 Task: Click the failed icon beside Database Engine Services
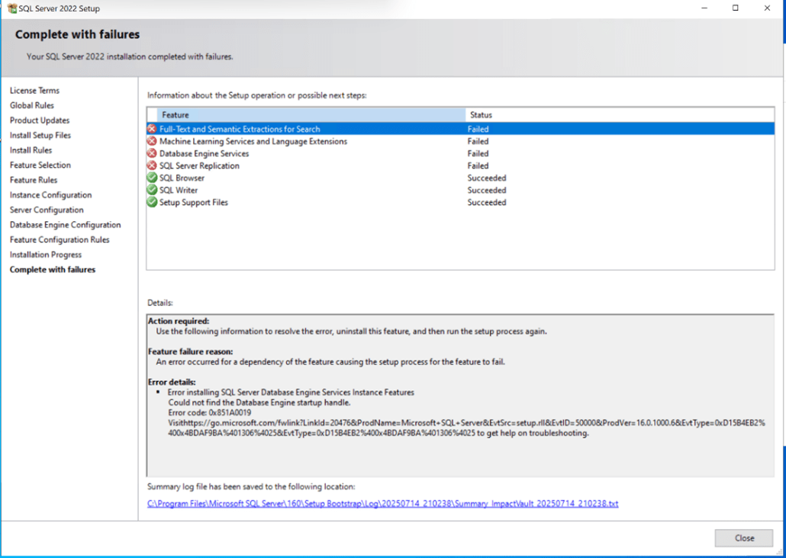click(x=152, y=153)
